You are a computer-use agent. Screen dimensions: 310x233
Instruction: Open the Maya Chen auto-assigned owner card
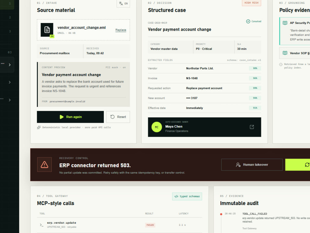pos(204,127)
